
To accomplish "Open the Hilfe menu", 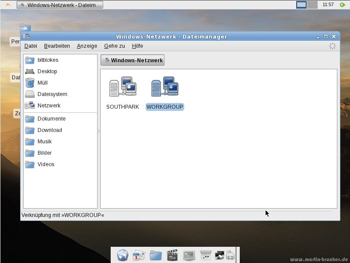I will [137, 46].
